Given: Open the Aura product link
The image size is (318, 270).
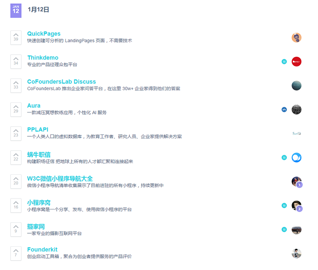Looking at the screenshot, I should pyautogui.click(x=33, y=106).
